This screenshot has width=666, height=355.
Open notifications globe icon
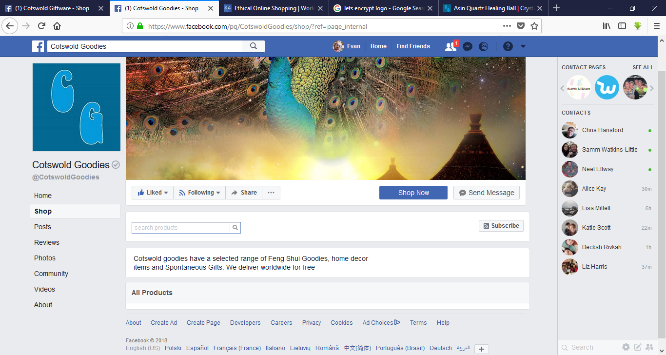pyautogui.click(x=484, y=46)
